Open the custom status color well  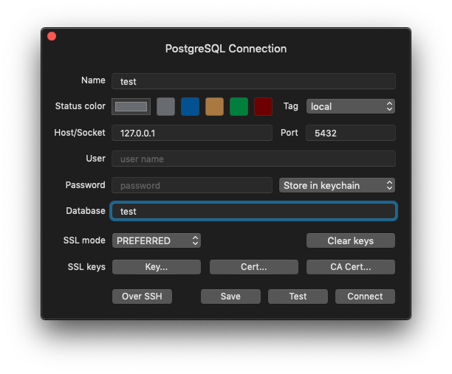pos(131,106)
